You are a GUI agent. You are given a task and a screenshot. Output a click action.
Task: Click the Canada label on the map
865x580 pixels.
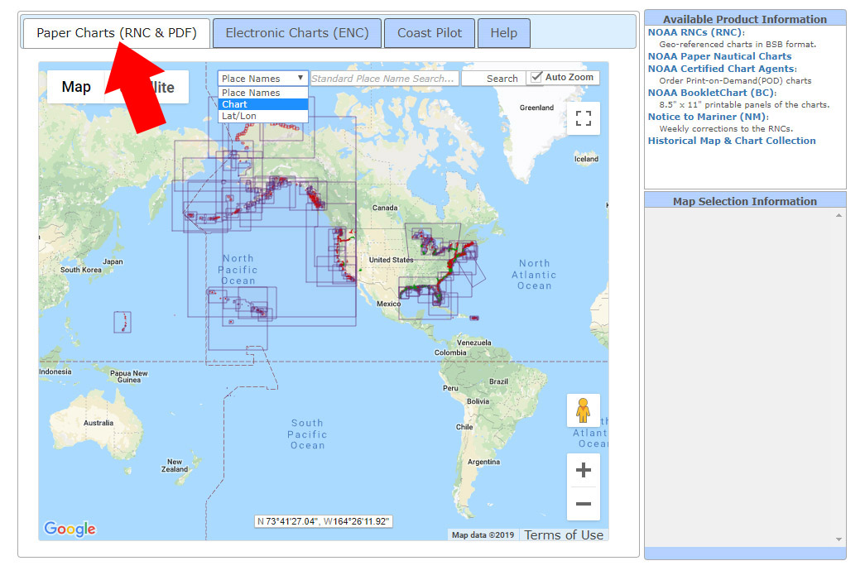[x=385, y=208]
